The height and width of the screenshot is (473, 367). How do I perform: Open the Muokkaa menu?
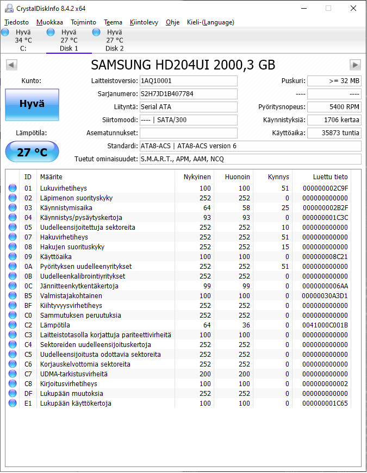49,22
